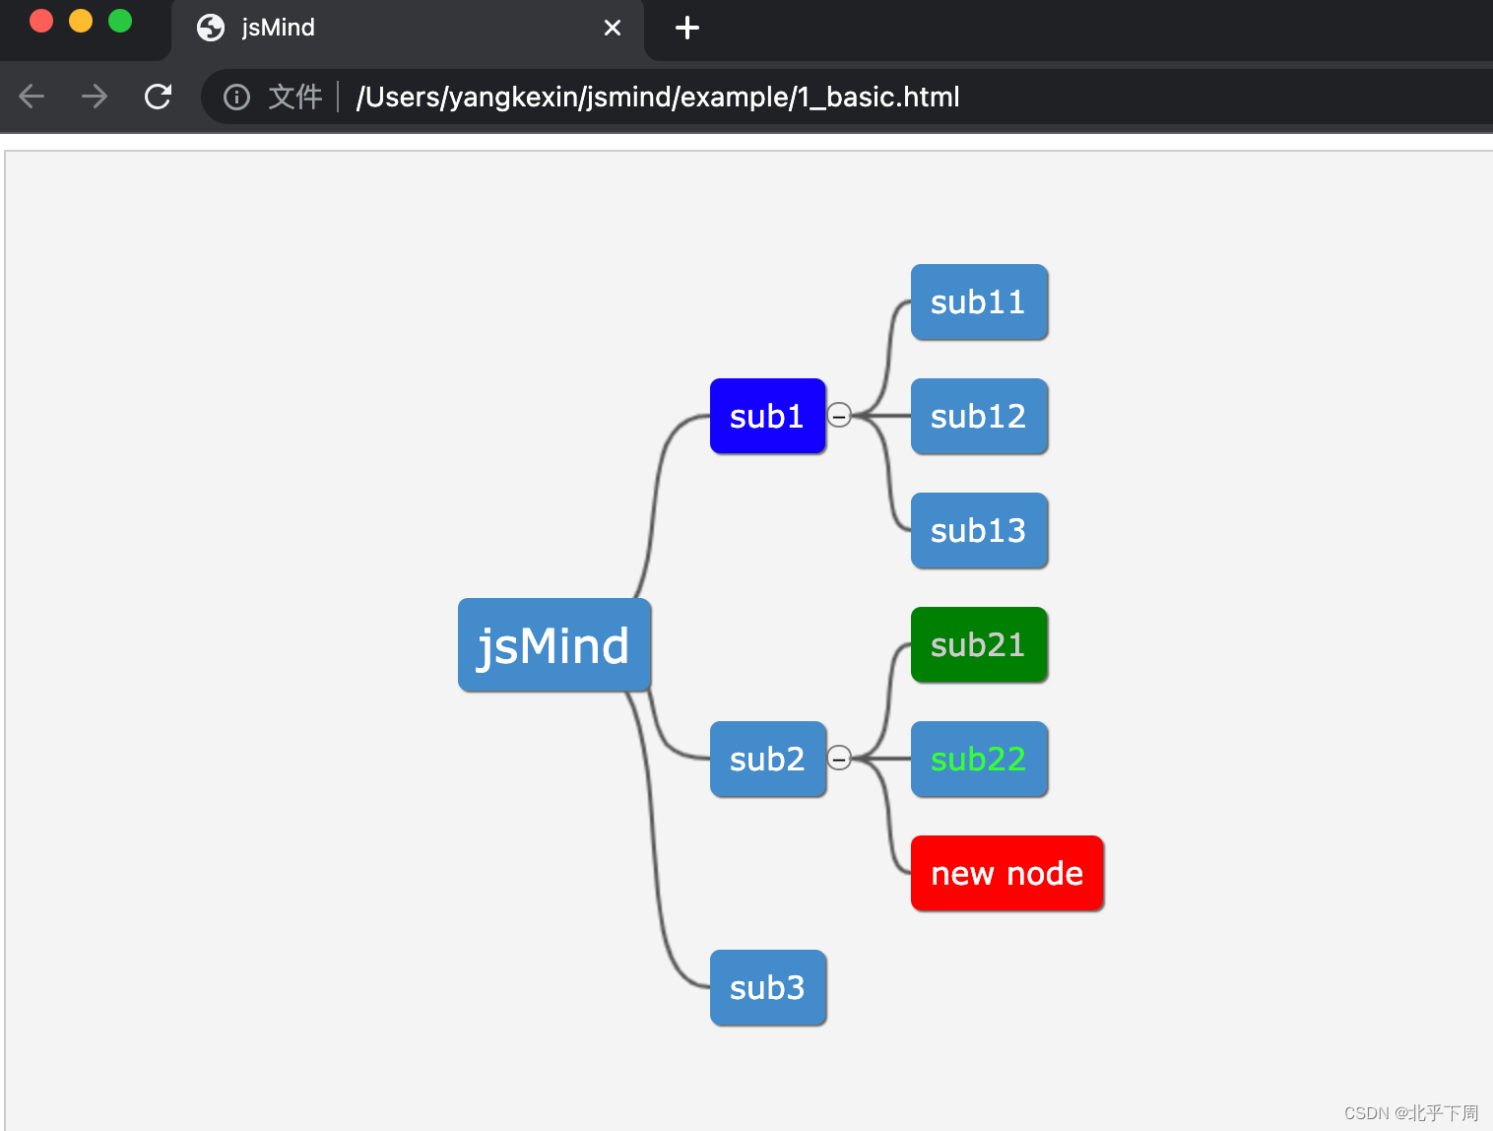This screenshot has width=1493, height=1131.
Task: Click the red macOS close window button
Action: 41,21
